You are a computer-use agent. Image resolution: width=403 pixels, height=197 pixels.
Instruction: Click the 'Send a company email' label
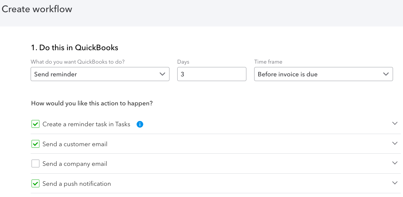click(75, 164)
